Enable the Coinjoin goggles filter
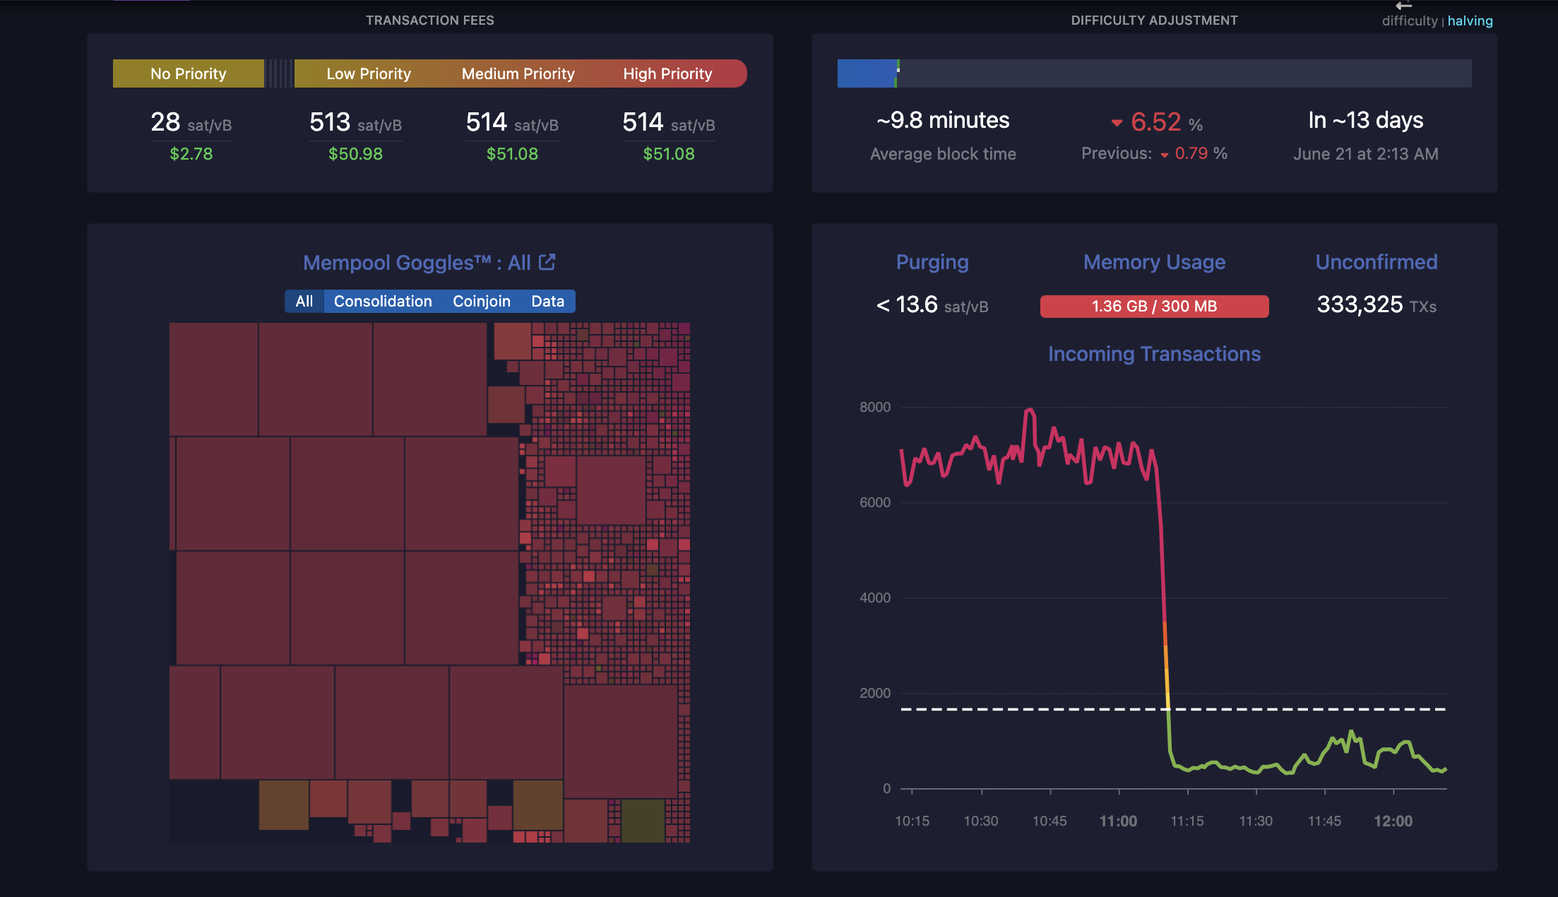The width and height of the screenshot is (1558, 897). tap(481, 302)
